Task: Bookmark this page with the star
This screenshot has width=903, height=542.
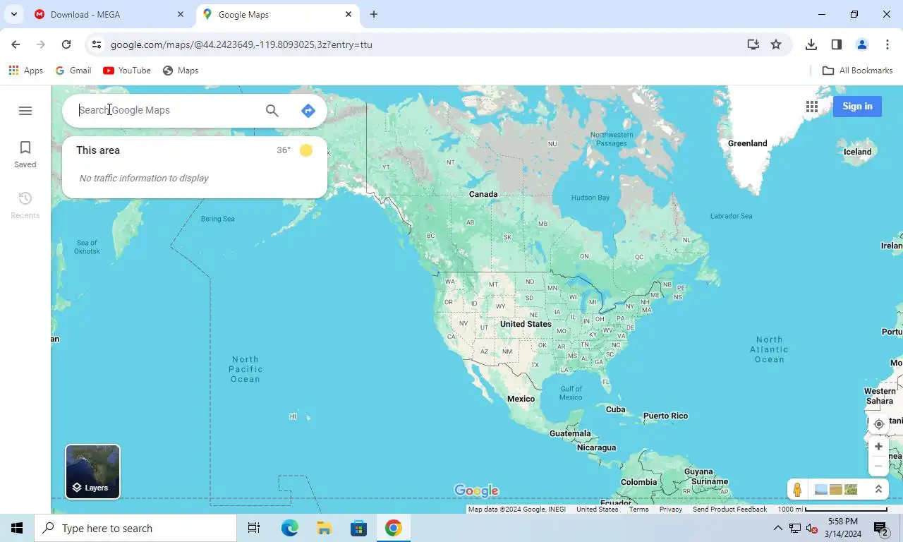Action: pos(776,44)
